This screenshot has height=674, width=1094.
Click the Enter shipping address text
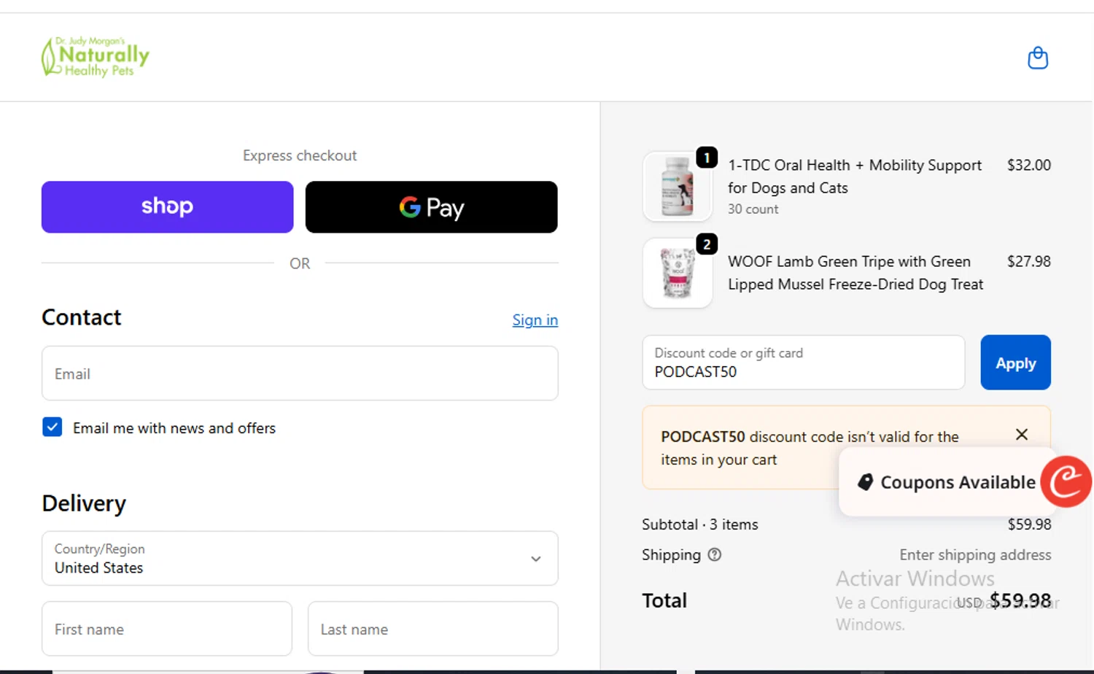975,555
